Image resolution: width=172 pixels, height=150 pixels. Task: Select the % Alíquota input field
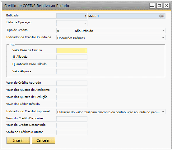coord(72,57)
